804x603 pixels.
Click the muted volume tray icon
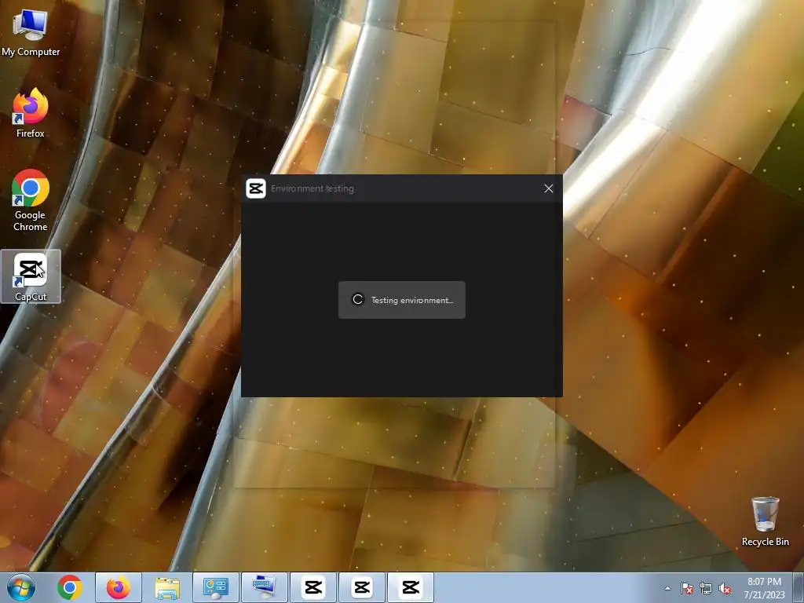pos(725,588)
